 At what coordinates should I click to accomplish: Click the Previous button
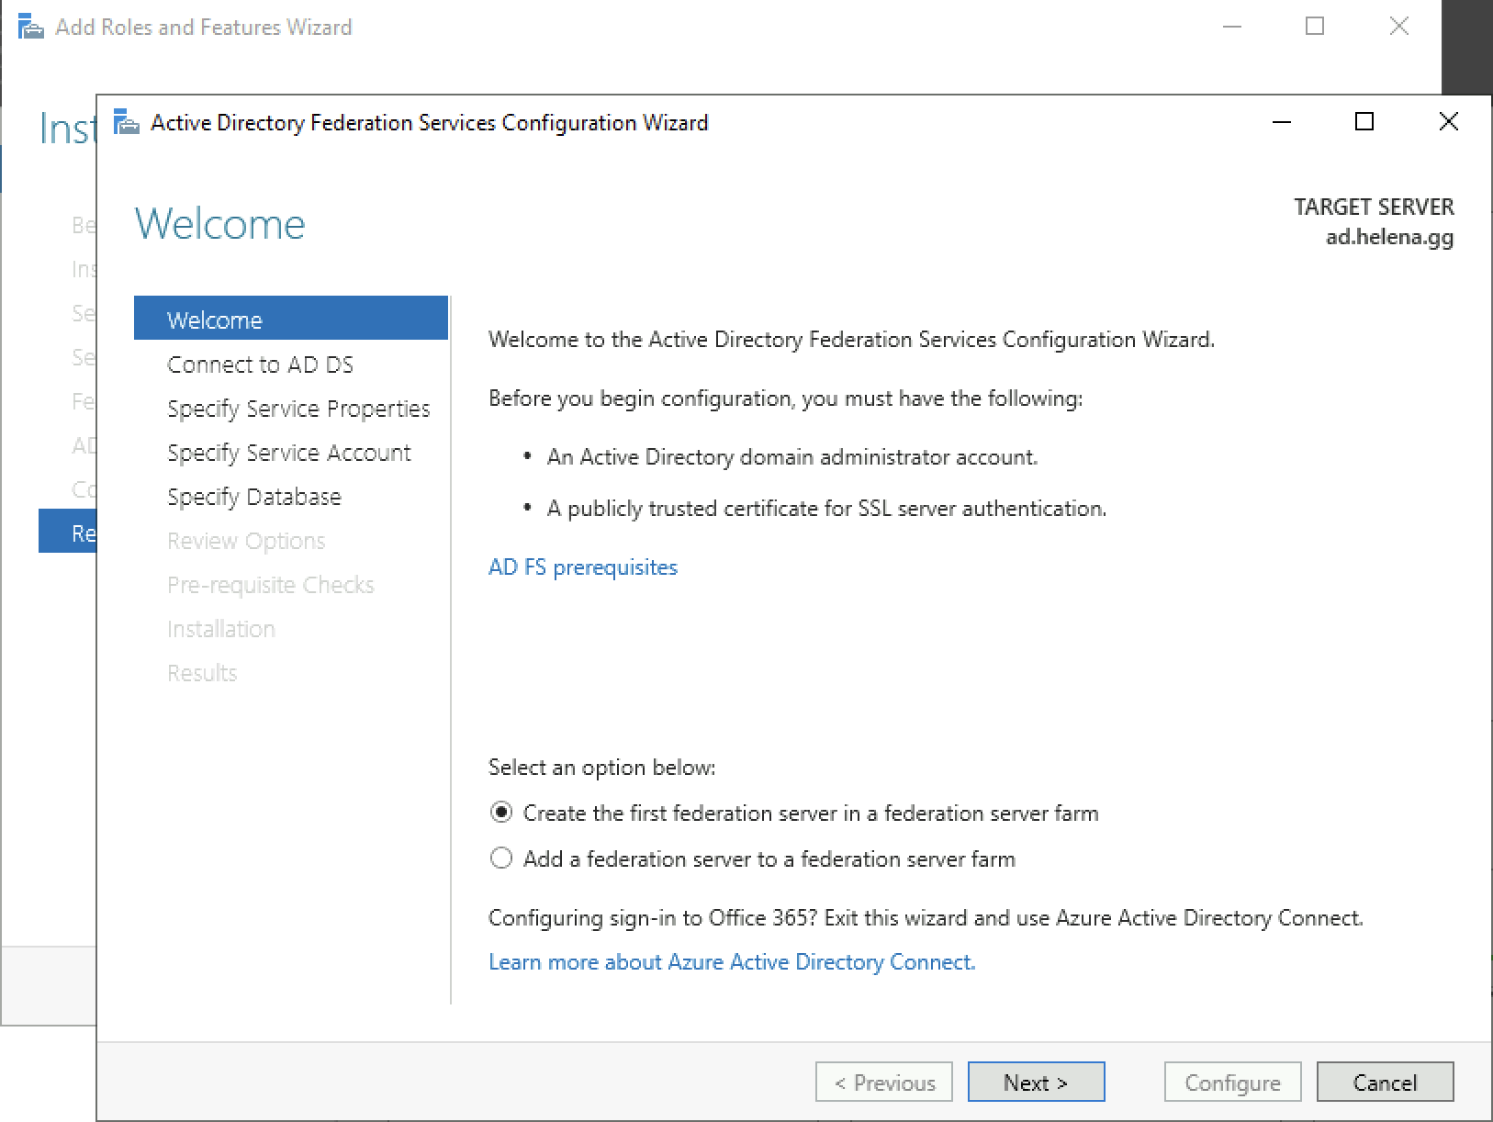[883, 1083]
